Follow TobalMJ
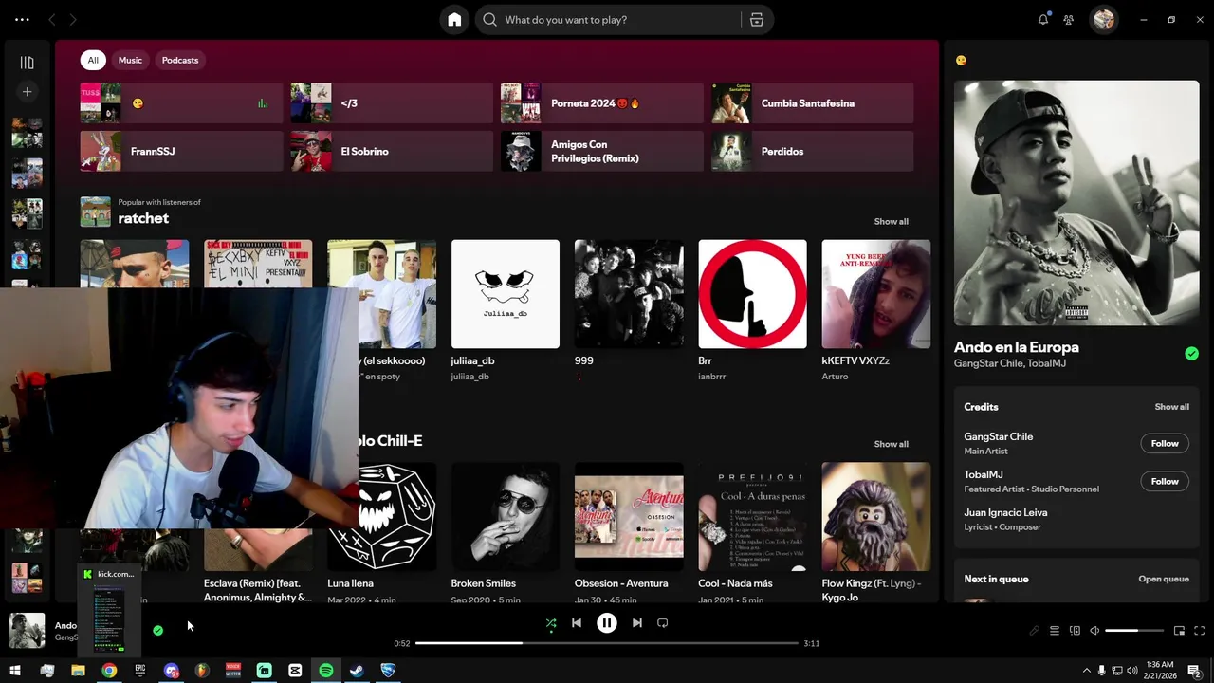 click(1165, 482)
